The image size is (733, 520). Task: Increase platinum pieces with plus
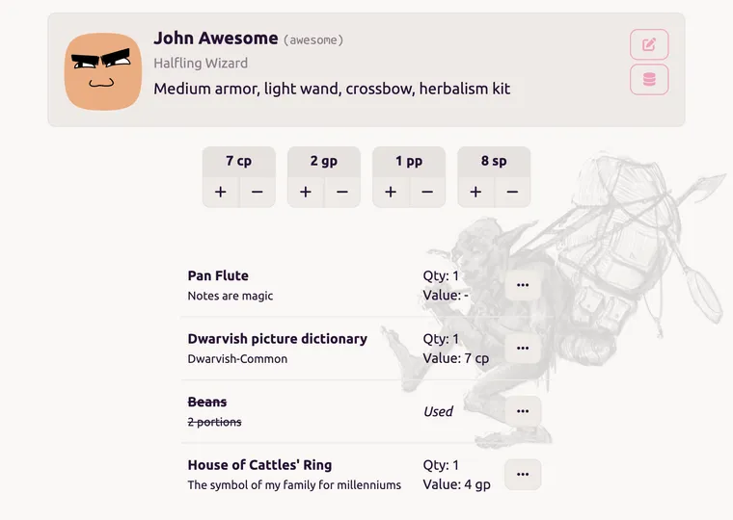(391, 192)
